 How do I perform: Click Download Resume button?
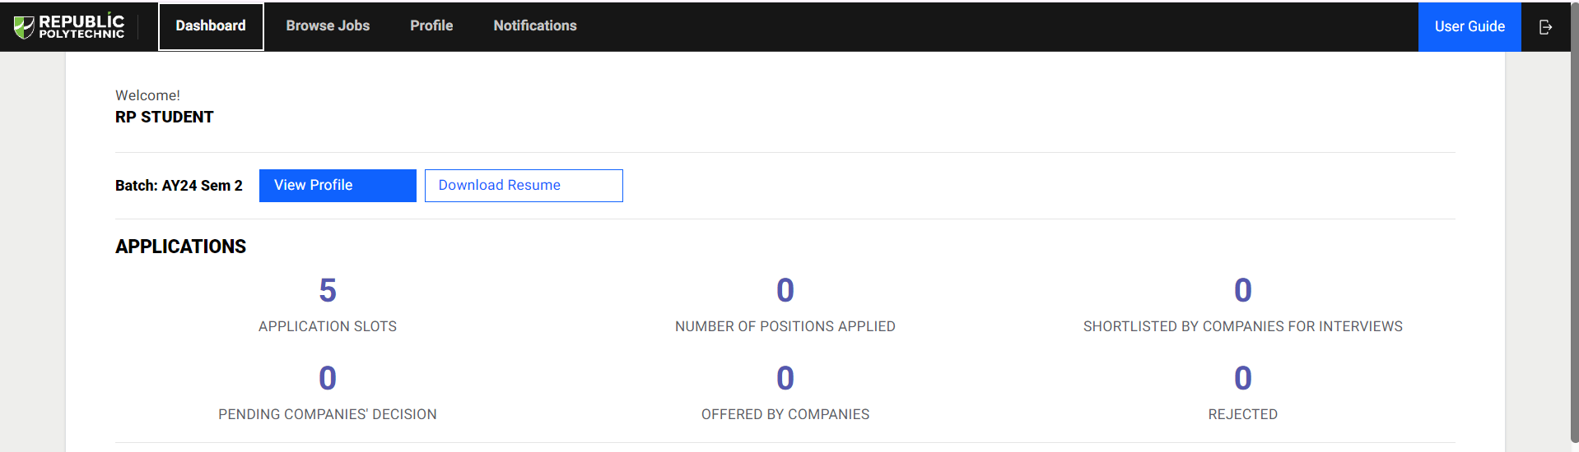click(524, 186)
